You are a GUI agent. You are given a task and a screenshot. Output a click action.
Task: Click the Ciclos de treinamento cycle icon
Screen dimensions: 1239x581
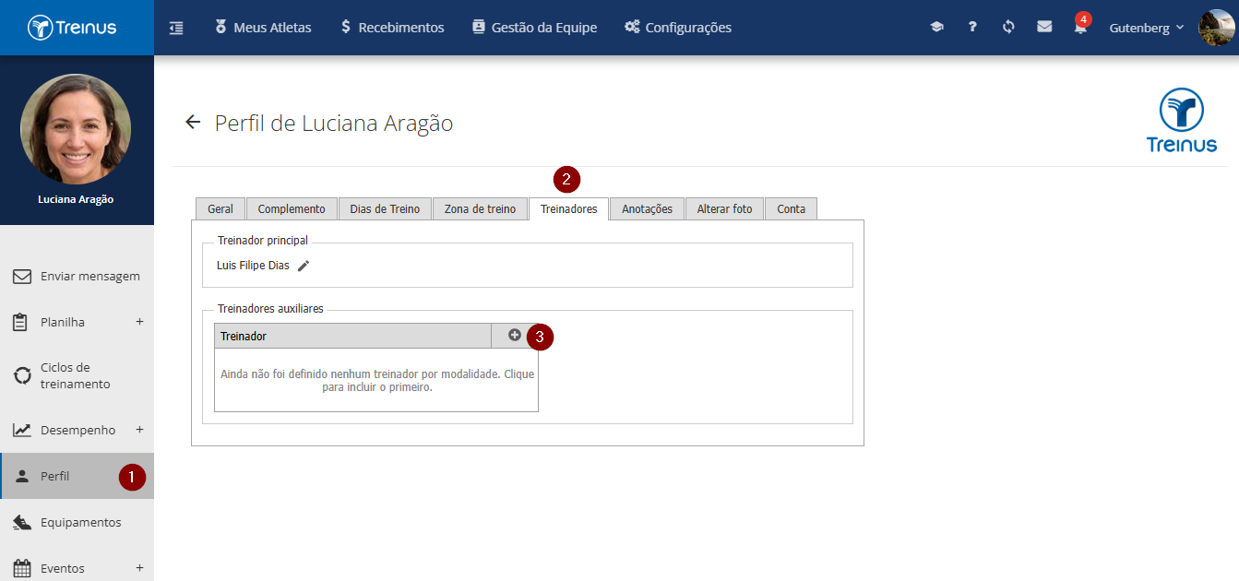point(22,375)
